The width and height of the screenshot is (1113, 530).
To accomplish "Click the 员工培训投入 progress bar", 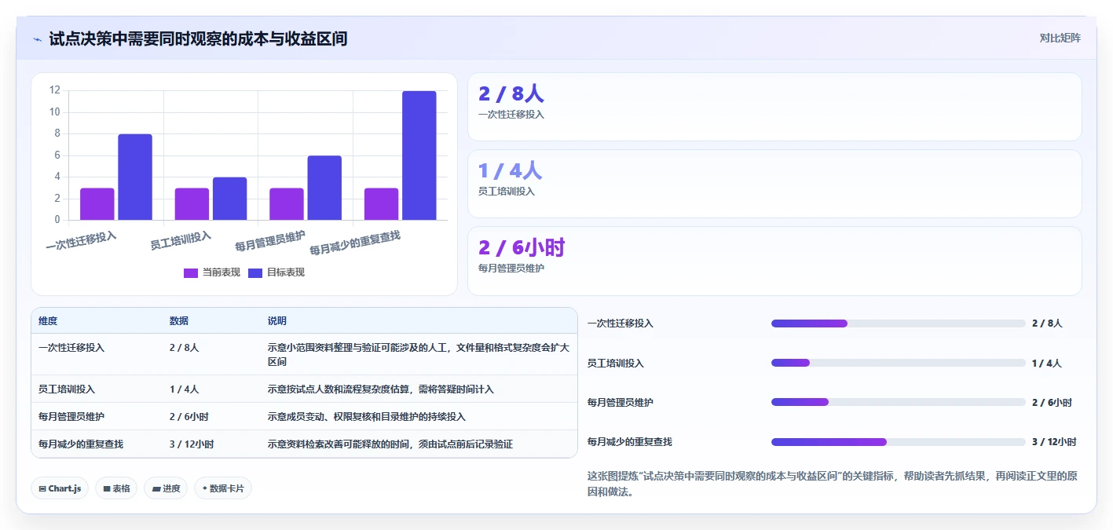I will tap(899, 363).
